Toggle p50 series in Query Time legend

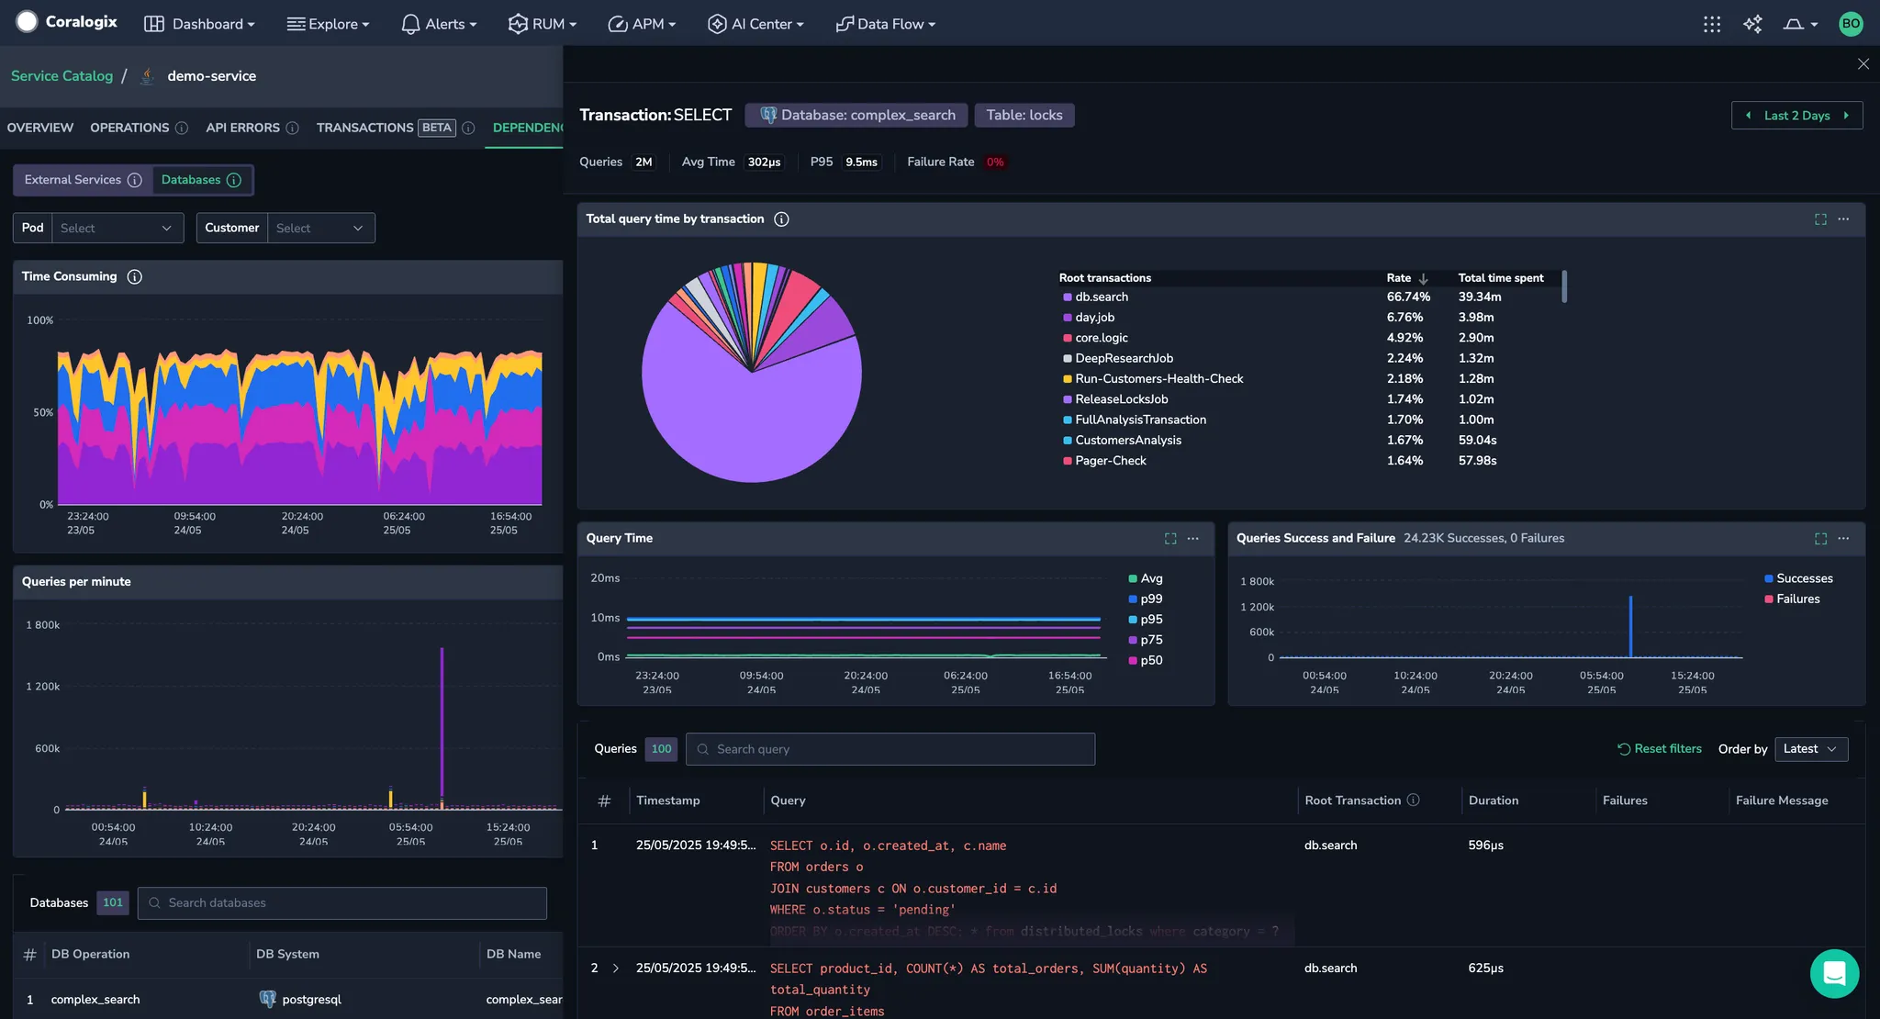[x=1146, y=660]
